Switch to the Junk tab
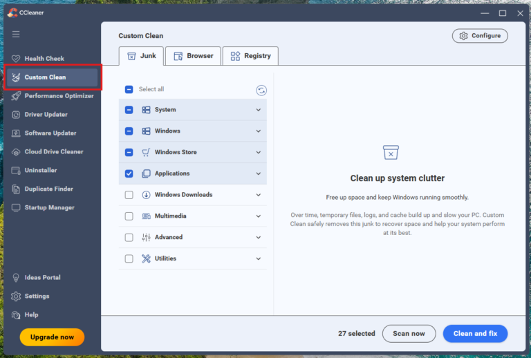Image resolution: width=531 pixels, height=358 pixels. click(141, 56)
